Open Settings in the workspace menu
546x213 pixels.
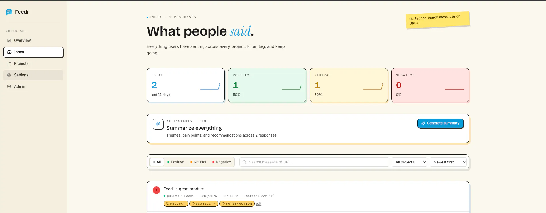tap(33, 75)
